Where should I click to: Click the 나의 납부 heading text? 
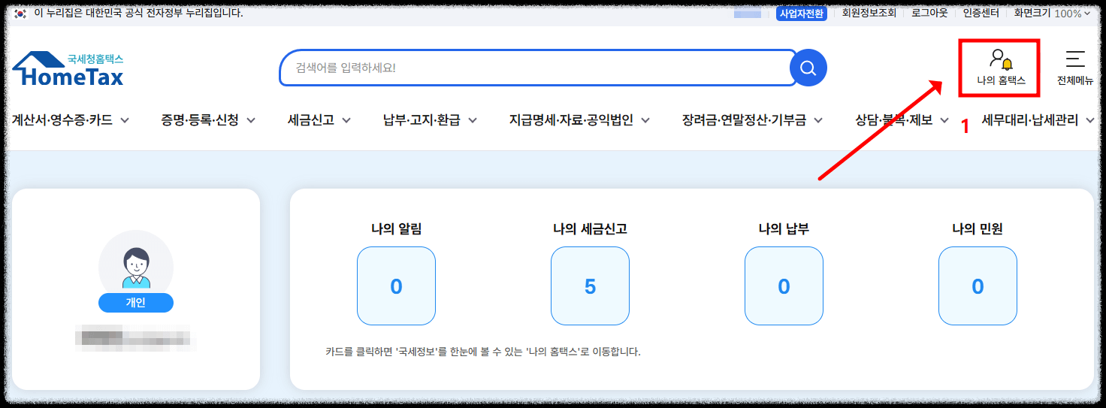(784, 229)
